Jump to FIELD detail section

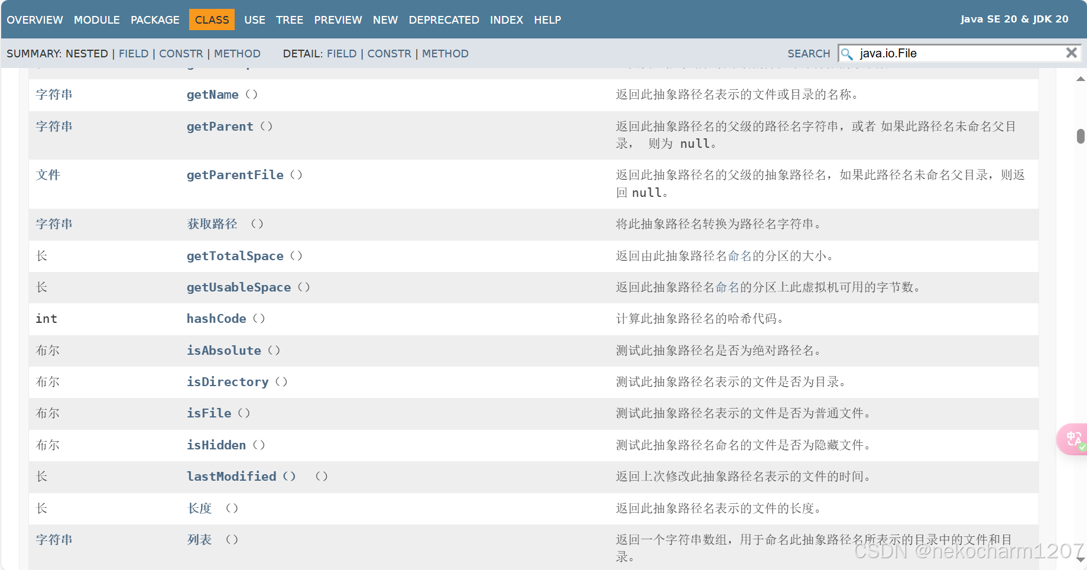pos(342,54)
